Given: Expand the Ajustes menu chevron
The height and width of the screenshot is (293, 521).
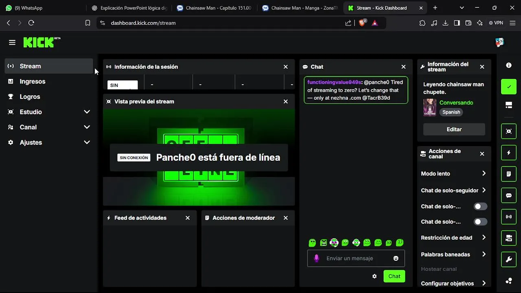Looking at the screenshot, I should [87, 142].
